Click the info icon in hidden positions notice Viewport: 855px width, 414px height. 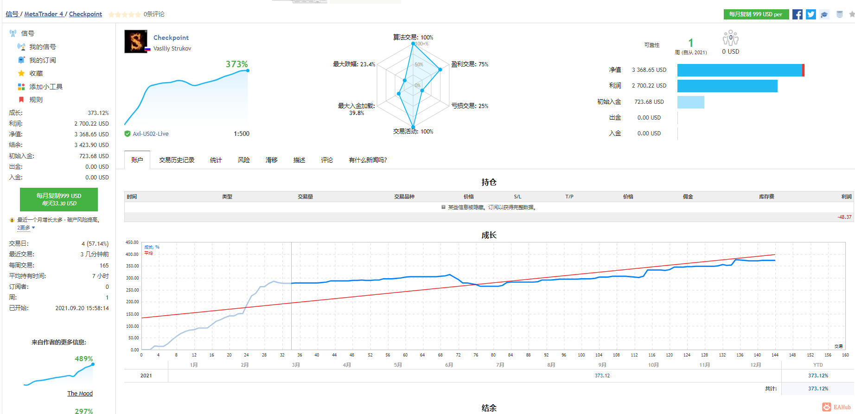443,207
